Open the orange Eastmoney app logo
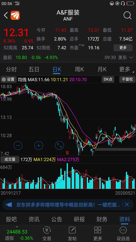 pos(15,16)
